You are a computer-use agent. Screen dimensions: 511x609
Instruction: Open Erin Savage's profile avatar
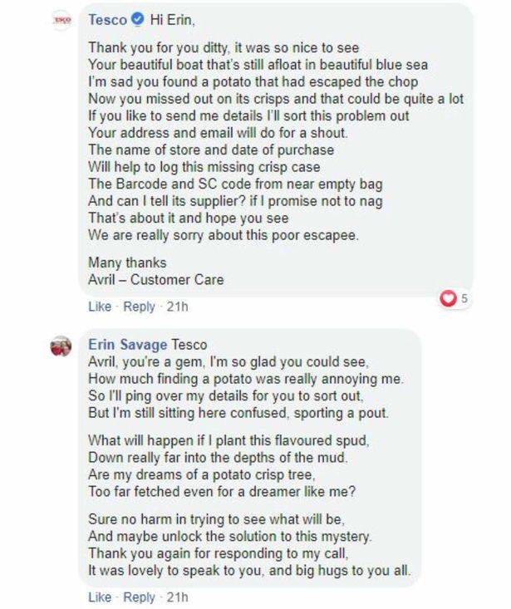tap(61, 346)
